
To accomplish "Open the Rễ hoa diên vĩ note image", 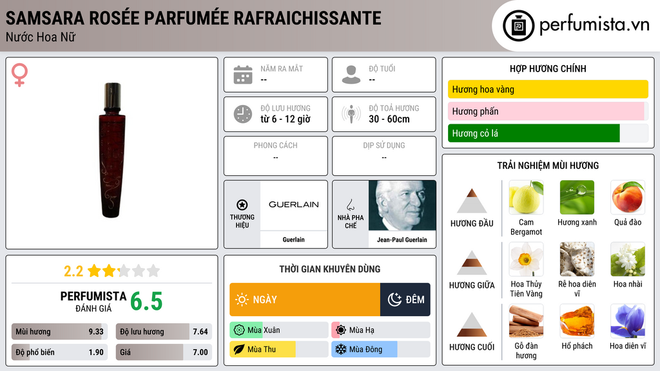I will click(577, 260).
